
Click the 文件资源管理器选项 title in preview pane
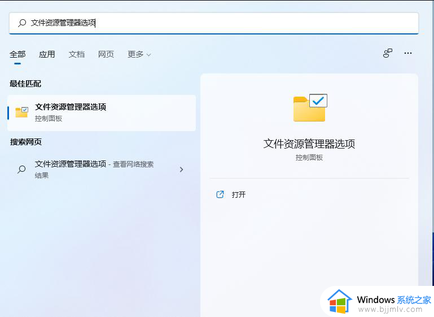tap(309, 144)
